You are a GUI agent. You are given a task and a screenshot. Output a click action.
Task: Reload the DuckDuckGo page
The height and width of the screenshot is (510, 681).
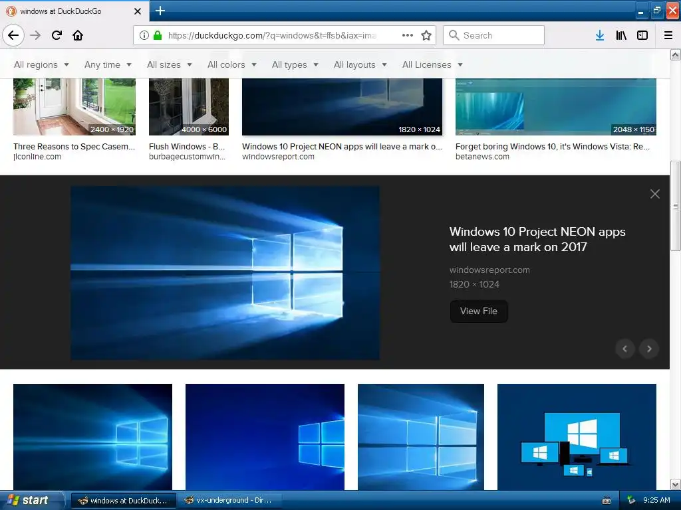point(57,35)
